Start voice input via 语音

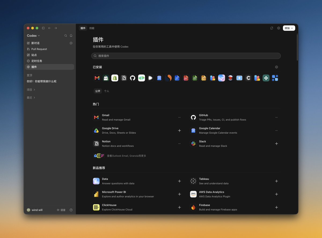point(61,210)
